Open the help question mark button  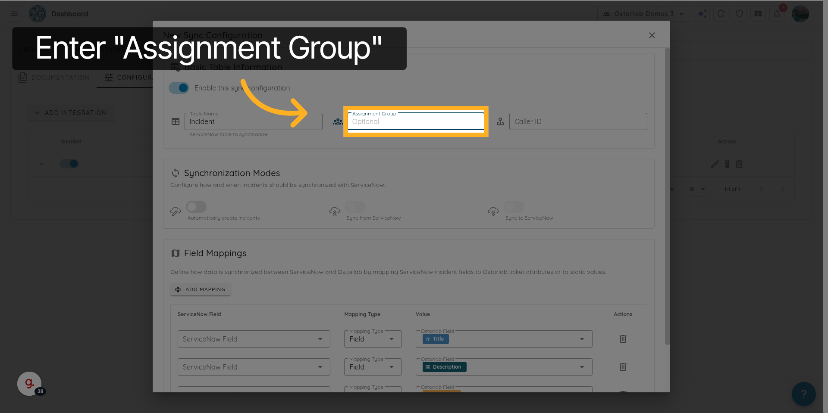pyautogui.click(x=804, y=394)
